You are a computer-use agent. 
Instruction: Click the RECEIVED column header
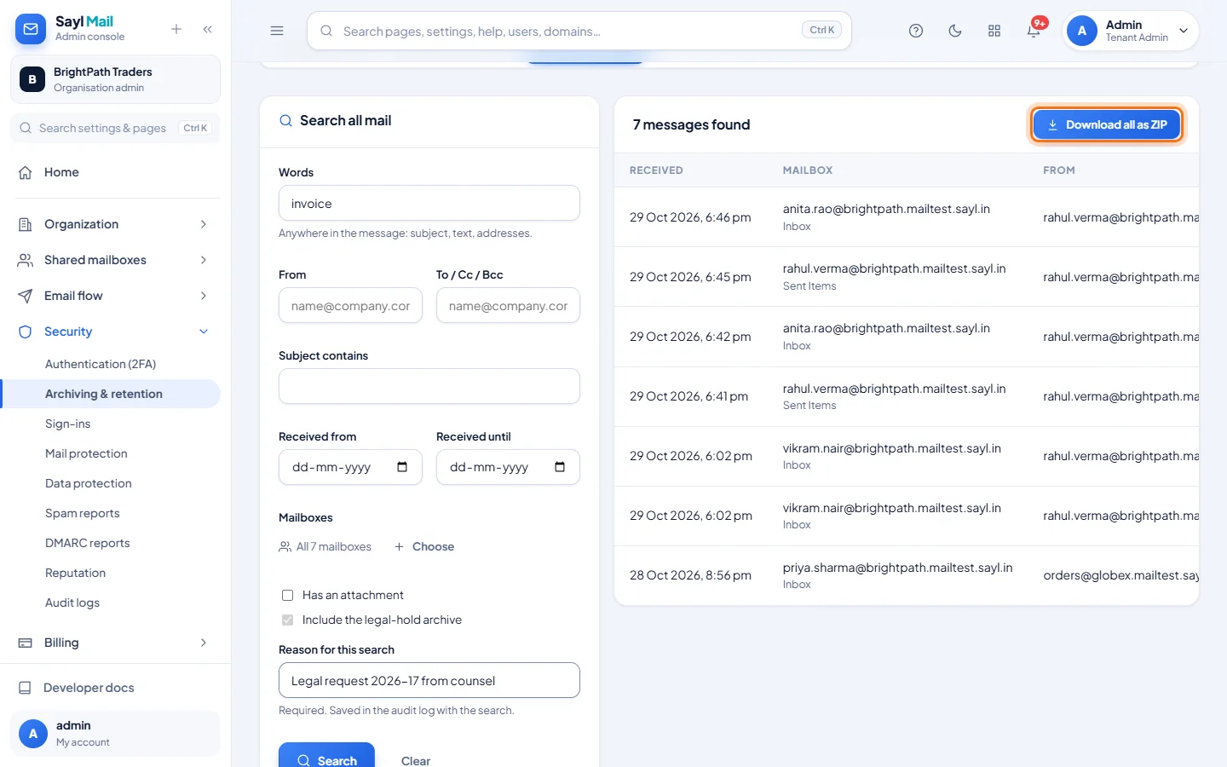656,170
